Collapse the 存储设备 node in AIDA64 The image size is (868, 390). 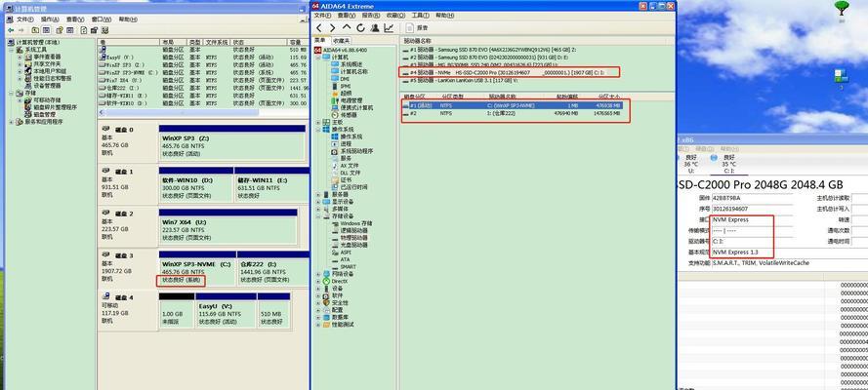317,216
